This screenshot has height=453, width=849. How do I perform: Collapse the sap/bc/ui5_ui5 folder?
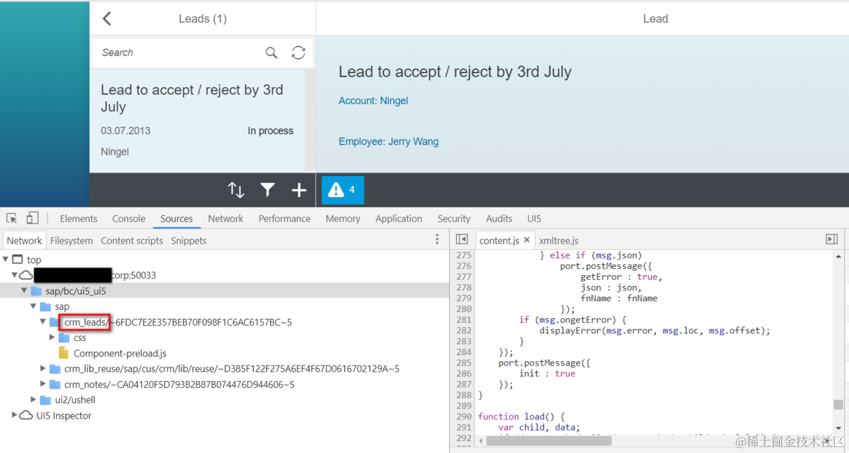24,291
